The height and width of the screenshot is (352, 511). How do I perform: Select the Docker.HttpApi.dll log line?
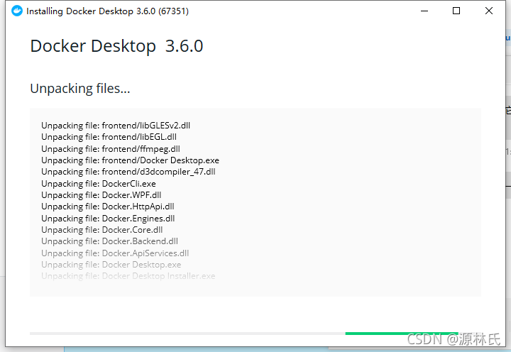[108, 207]
